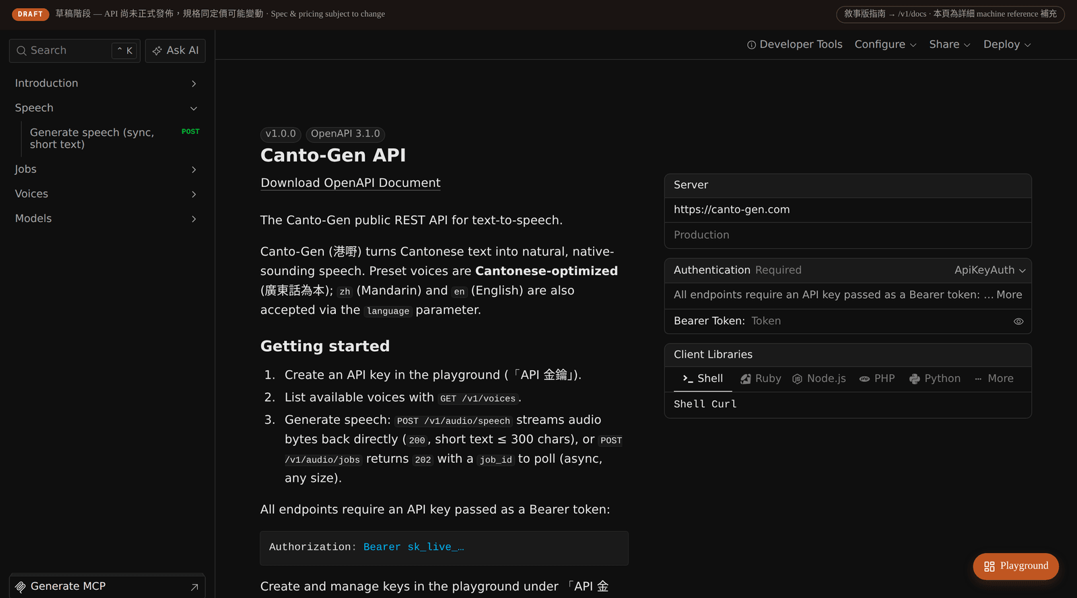
Task: Click the Generate MCP external arrow icon
Action: point(195,587)
